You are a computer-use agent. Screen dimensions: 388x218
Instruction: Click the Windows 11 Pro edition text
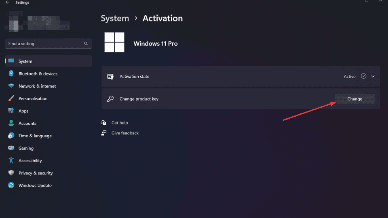click(155, 44)
